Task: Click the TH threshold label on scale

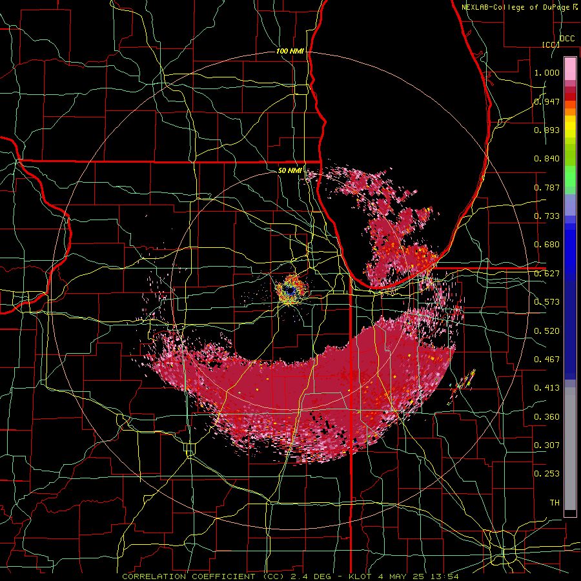Action: 555,503
